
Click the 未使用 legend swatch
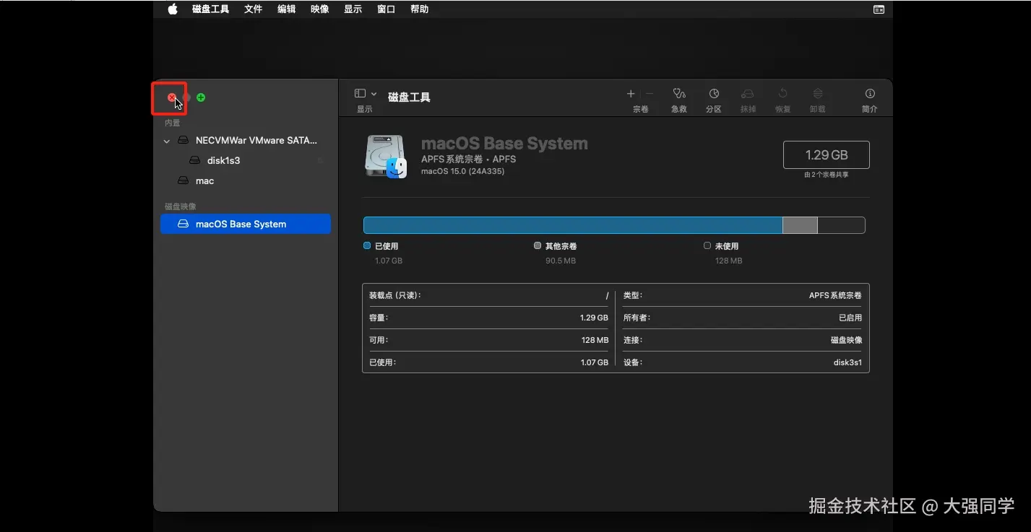pos(707,245)
